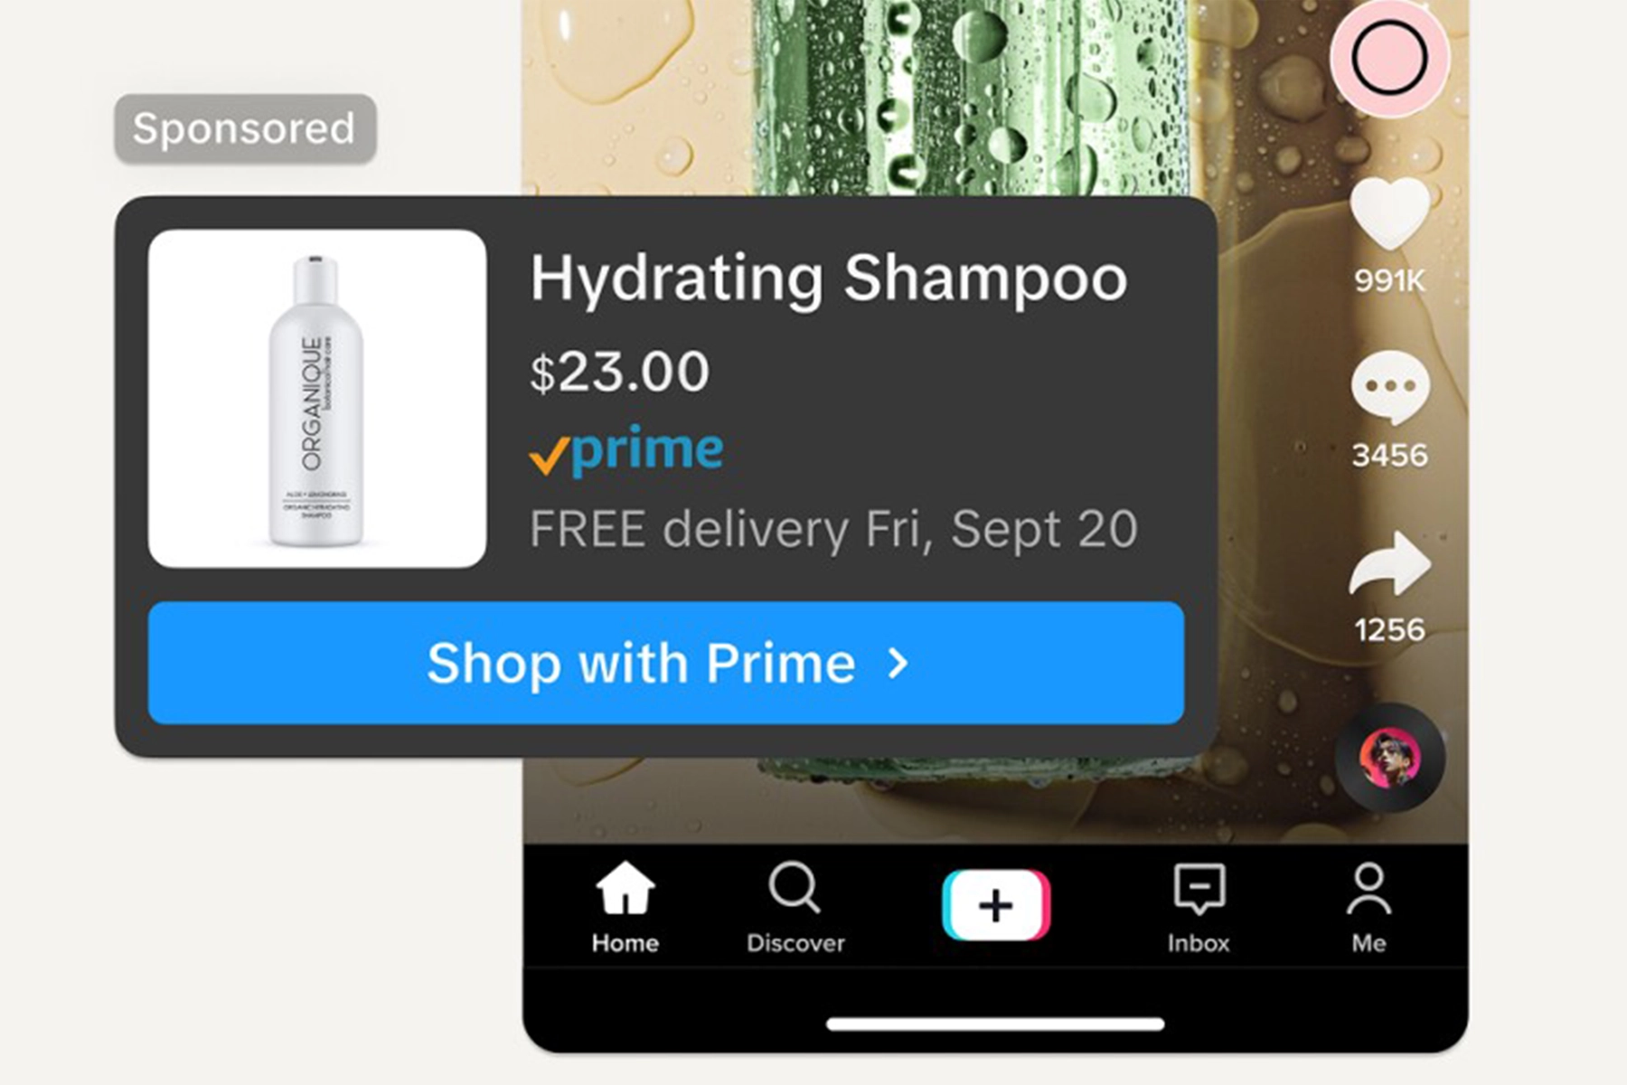1627x1085 pixels.
Task: Open comments via speech bubble icon
Action: tap(1390, 387)
